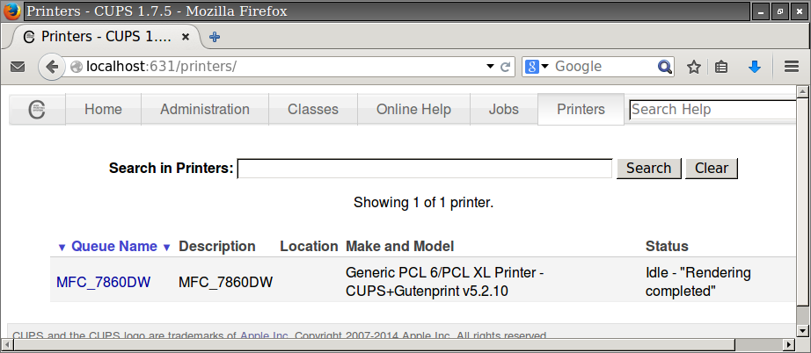Viewport: 811px width, 353px height.
Task: Click vertical scrollbar down arrow
Action: coord(803,330)
